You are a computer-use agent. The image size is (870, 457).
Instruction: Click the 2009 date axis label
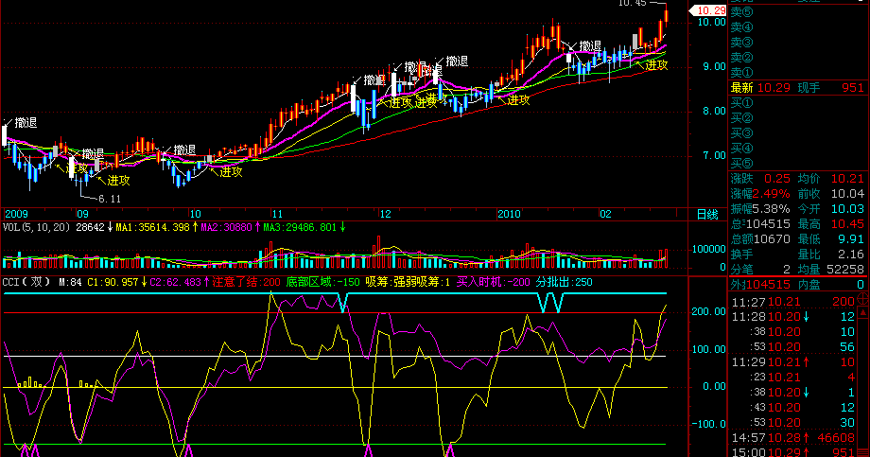pyautogui.click(x=16, y=215)
